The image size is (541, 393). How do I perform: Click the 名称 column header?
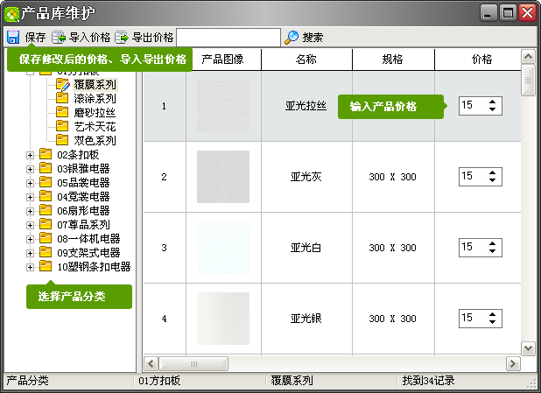pyautogui.click(x=306, y=60)
